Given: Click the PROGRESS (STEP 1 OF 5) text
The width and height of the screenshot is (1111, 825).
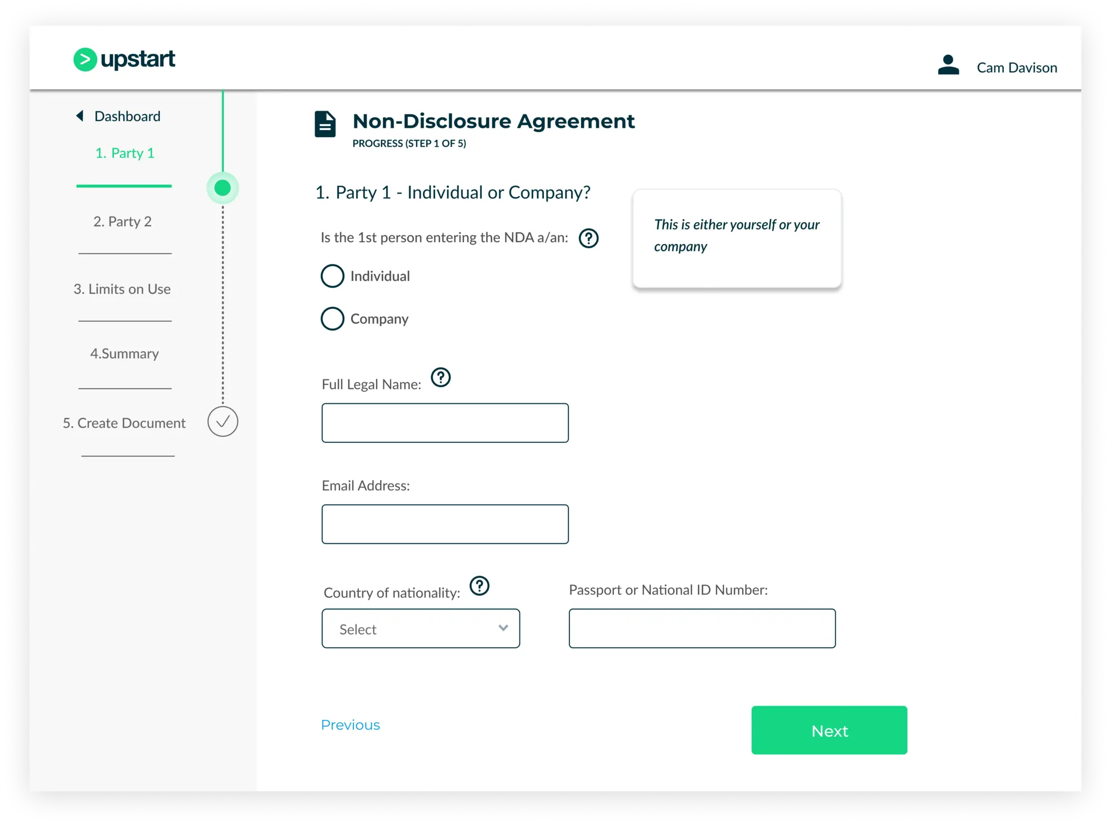Looking at the screenshot, I should pyautogui.click(x=409, y=143).
